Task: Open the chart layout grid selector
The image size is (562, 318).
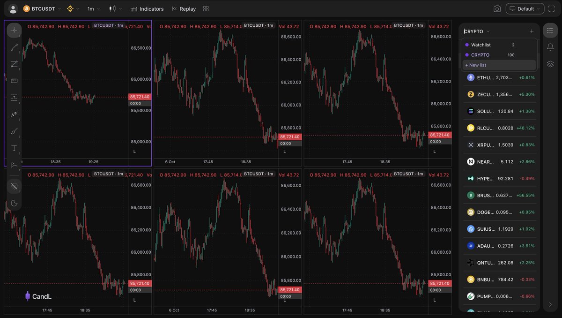Action: coord(206,9)
